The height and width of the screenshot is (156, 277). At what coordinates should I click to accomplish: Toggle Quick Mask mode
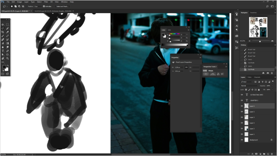(x=3, y=74)
